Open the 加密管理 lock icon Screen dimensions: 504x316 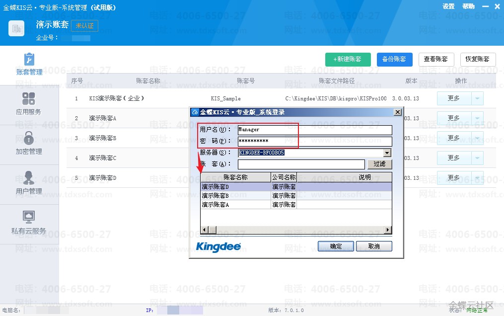pos(29,138)
